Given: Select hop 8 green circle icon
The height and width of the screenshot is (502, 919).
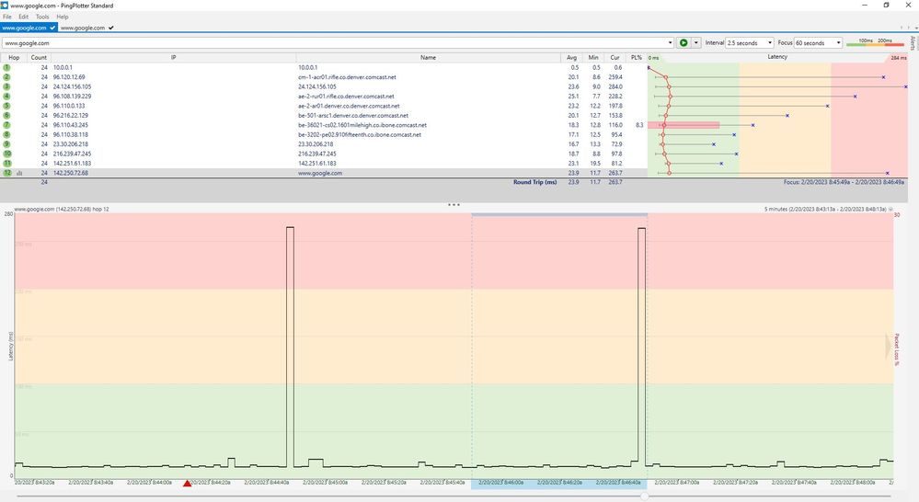Looking at the screenshot, I should [7, 134].
